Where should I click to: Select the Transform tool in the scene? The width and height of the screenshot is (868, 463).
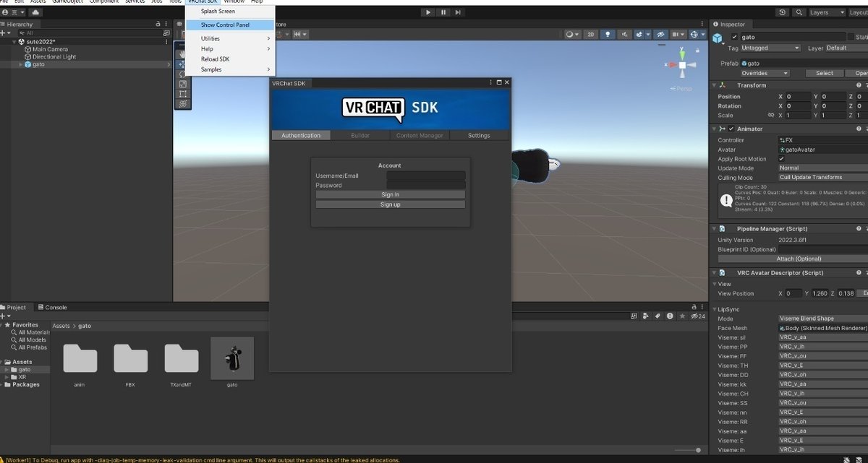(x=183, y=104)
